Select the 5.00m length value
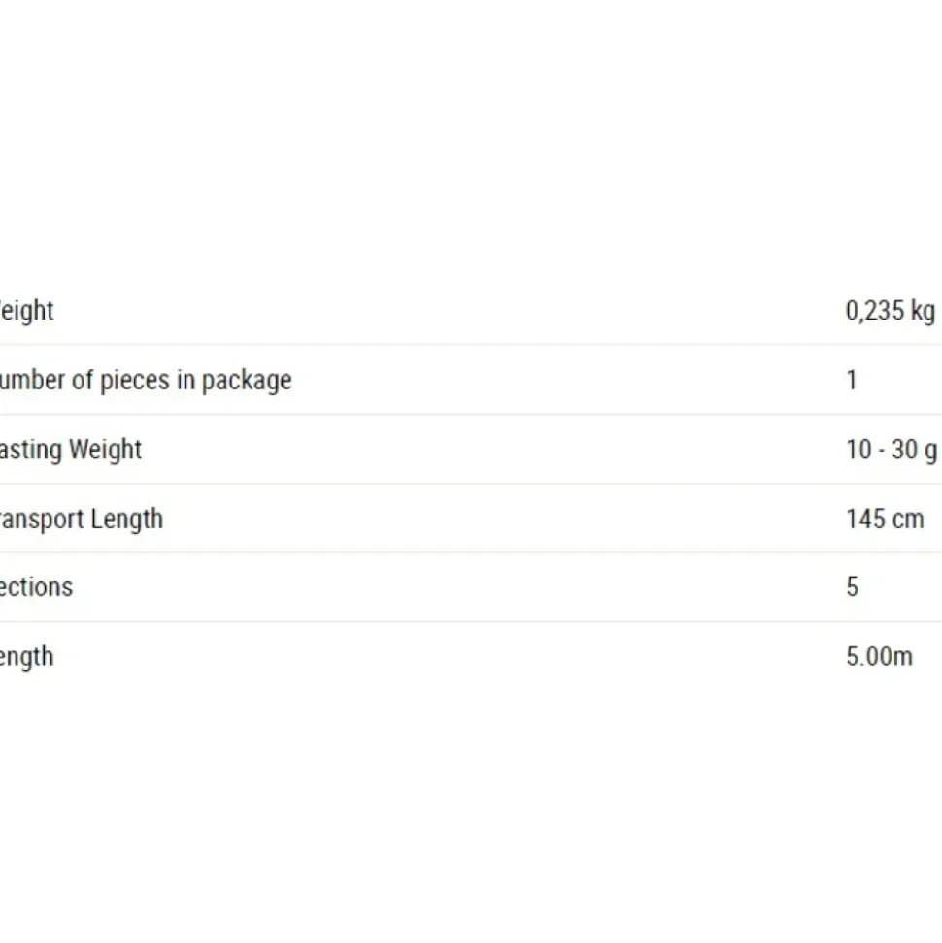 coord(880,657)
